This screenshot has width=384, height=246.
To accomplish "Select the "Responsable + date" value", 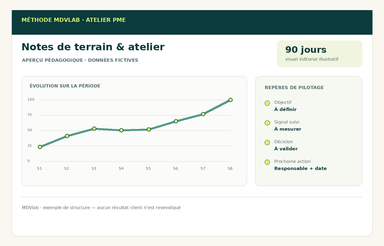I will click(x=301, y=168).
